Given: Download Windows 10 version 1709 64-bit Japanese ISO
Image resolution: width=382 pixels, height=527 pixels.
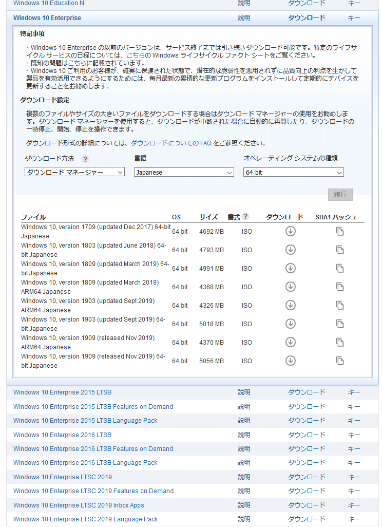Looking at the screenshot, I should pyautogui.click(x=290, y=231).
